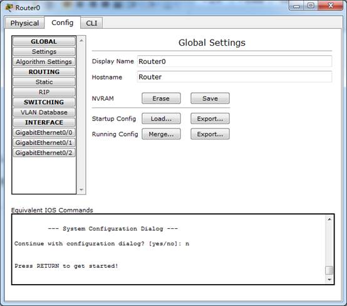
Task: Click the Hostname input field
Action: (x=234, y=77)
